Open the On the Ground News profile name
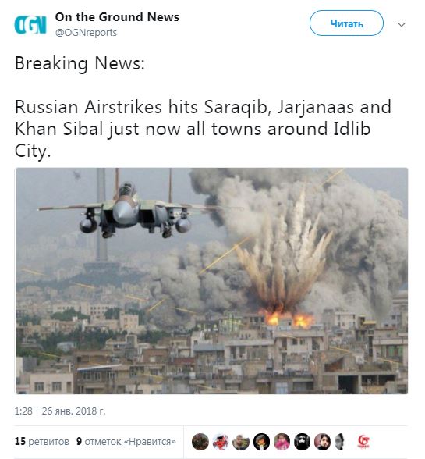Image resolution: width=425 pixels, height=459 pixels. coord(117,17)
